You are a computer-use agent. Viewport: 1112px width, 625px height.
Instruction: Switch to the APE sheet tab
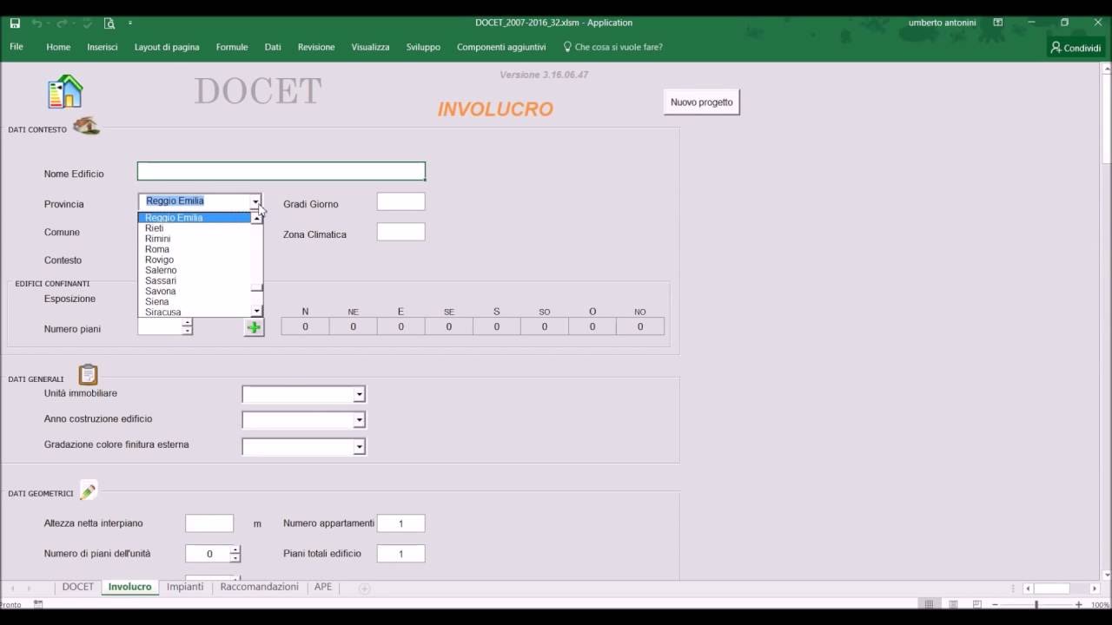point(323,587)
